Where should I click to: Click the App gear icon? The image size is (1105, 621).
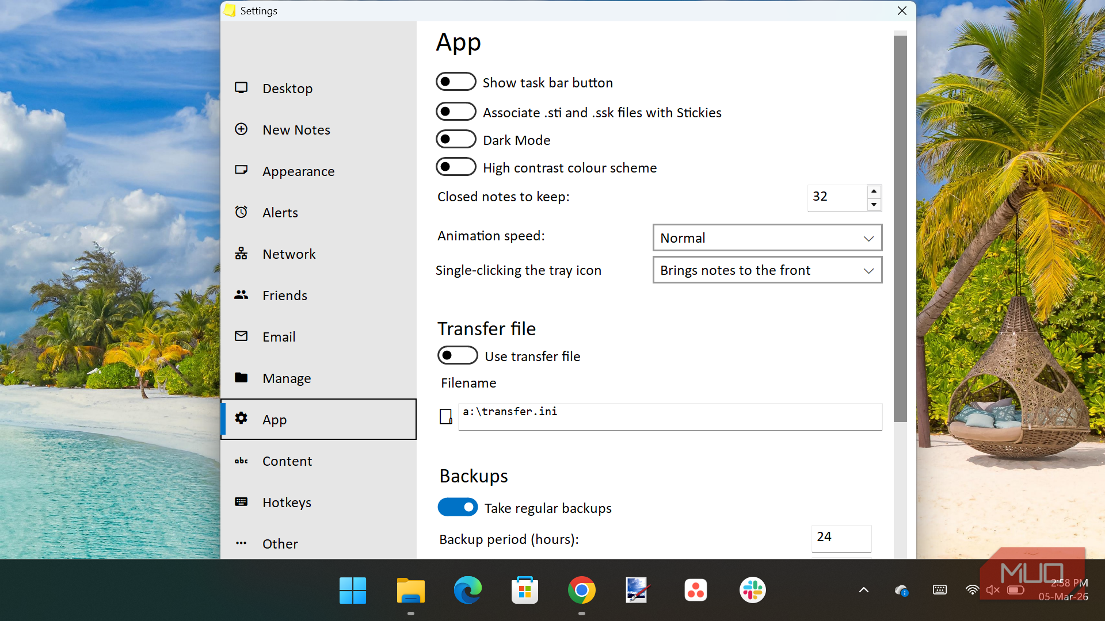[241, 419]
